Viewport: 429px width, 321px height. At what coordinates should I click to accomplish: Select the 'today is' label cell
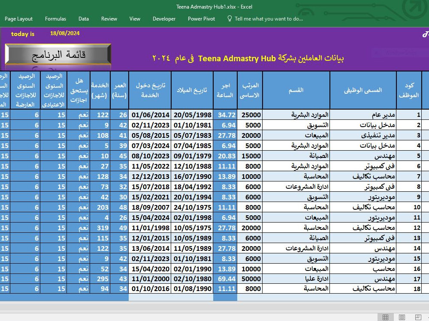coord(23,34)
